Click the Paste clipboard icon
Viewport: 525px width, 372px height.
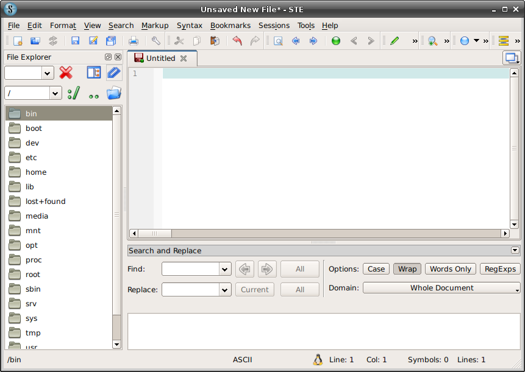coord(215,41)
